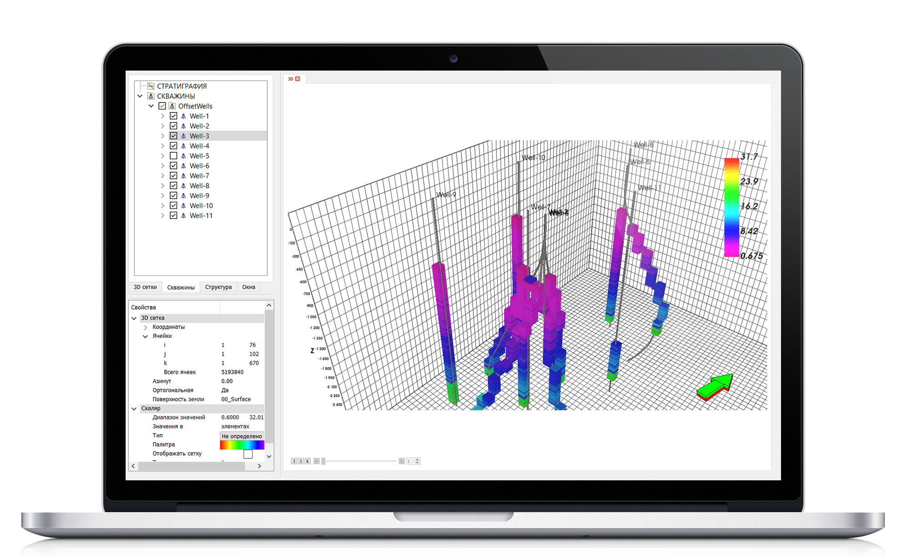Uncheck the Well-11 checkbox
Viewport: 908px width, 560px height.
click(x=173, y=216)
